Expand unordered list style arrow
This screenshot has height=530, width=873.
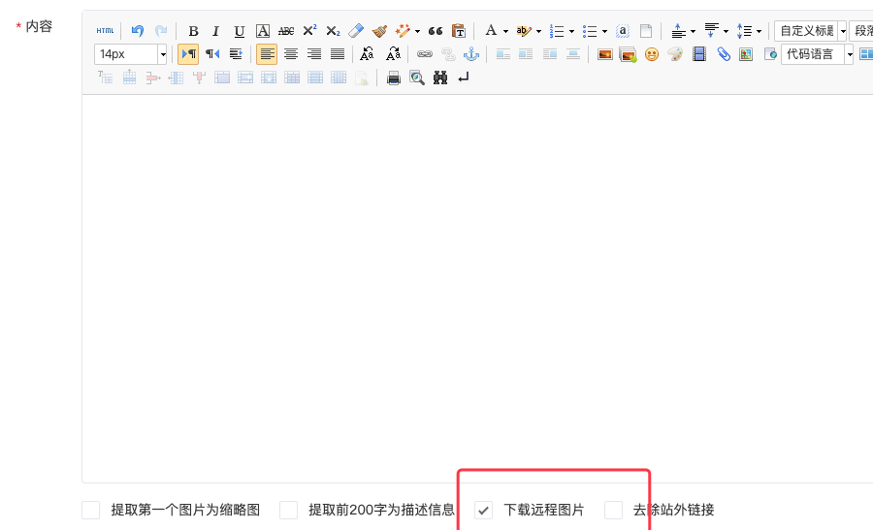pyautogui.click(x=604, y=31)
